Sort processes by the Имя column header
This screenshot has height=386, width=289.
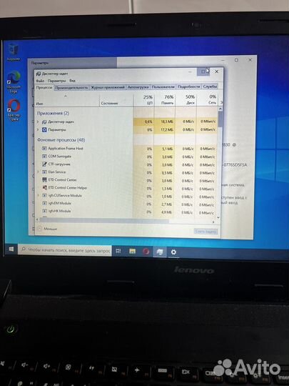coord(67,100)
